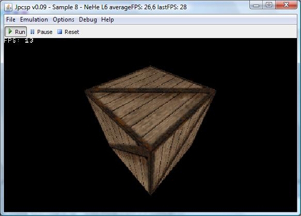Click the green play triangle icon
The height and width of the screenshot is (216, 301).
(x=10, y=31)
